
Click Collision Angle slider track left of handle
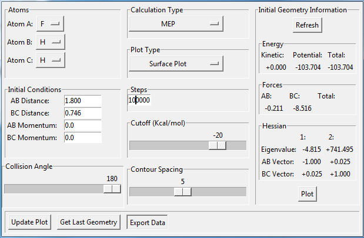click(53, 189)
